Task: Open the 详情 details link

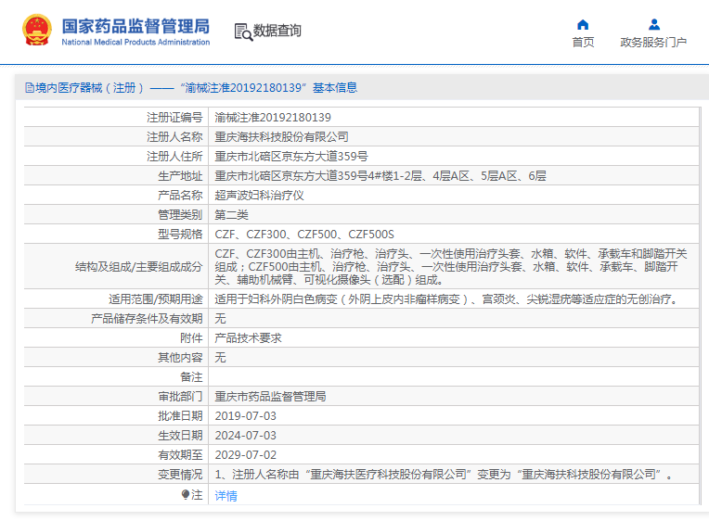Action: tap(226, 496)
